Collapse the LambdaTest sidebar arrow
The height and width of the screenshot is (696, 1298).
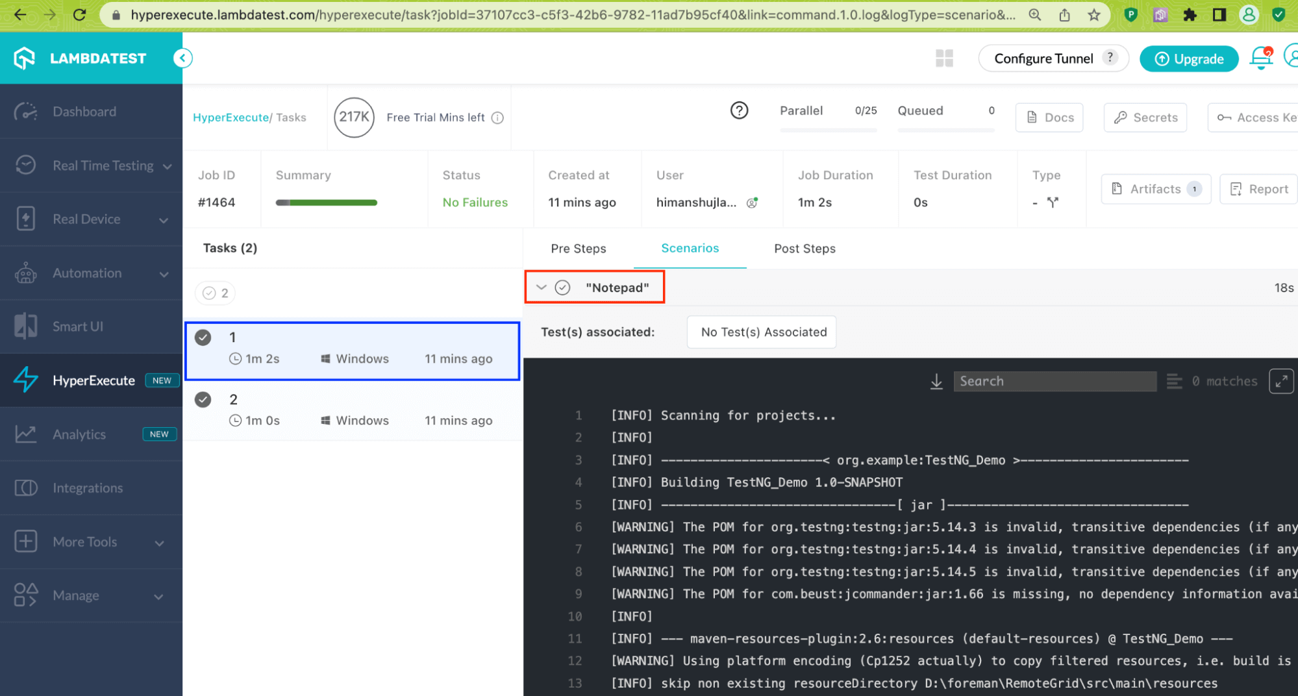pyautogui.click(x=182, y=58)
